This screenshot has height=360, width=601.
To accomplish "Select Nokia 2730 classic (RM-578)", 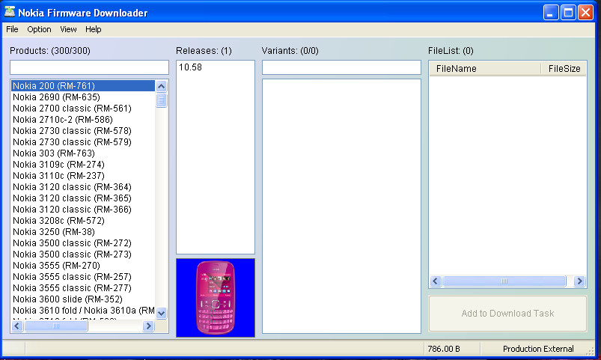I will point(83,131).
